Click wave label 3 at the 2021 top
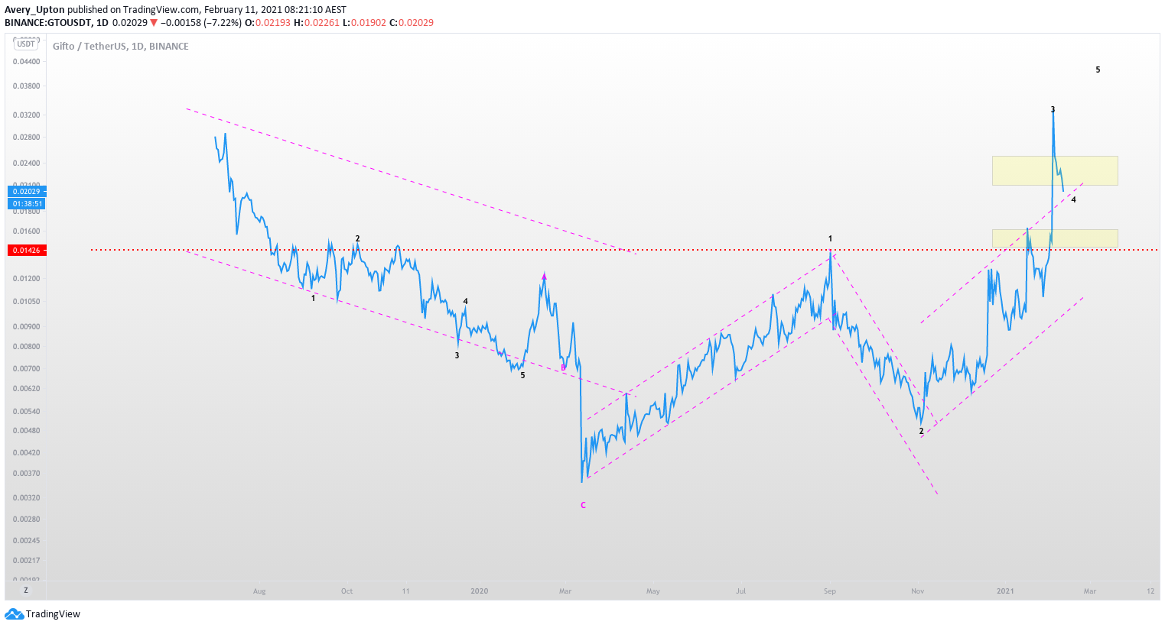The image size is (1165, 628). pos(1053,109)
